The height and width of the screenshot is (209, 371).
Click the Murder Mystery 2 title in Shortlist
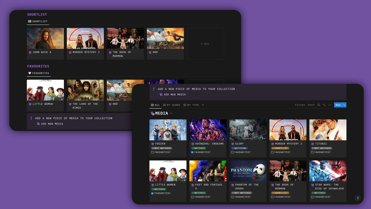tap(86, 53)
